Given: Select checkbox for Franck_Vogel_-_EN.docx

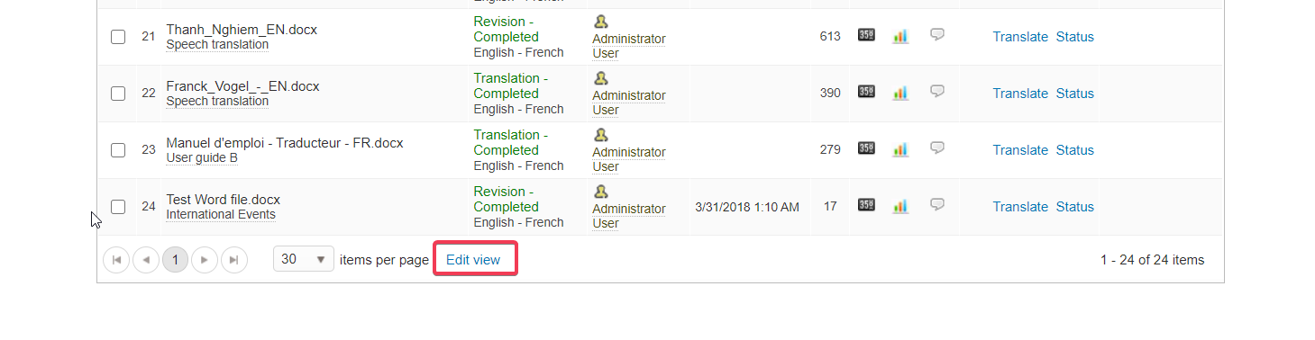Looking at the screenshot, I should coord(118,94).
